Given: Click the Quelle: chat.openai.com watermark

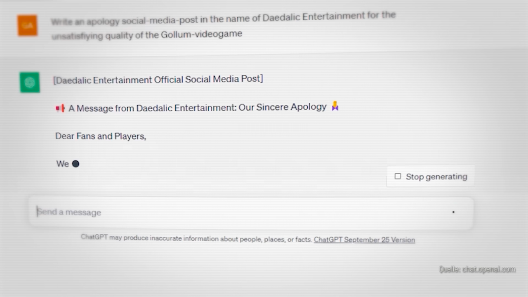Looking at the screenshot, I should (x=477, y=269).
